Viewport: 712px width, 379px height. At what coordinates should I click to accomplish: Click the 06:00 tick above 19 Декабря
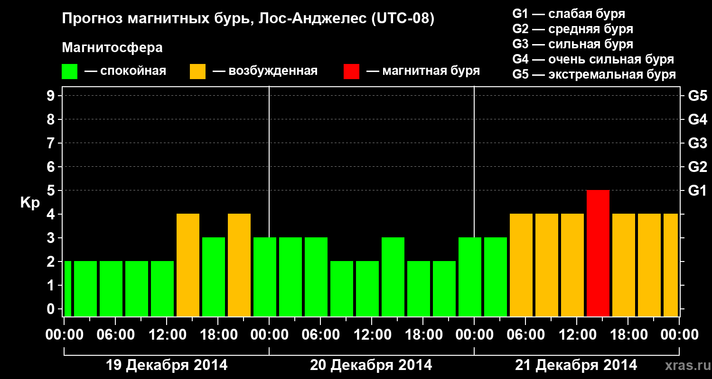click(115, 334)
